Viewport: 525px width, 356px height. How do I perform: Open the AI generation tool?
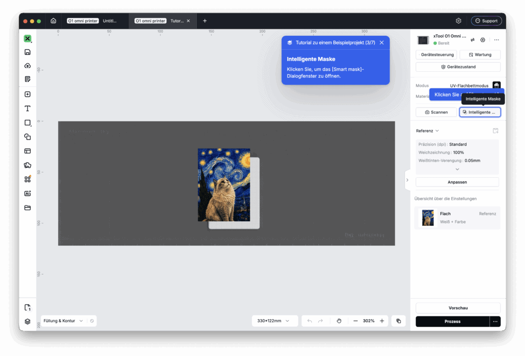pyautogui.click(x=28, y=194)
